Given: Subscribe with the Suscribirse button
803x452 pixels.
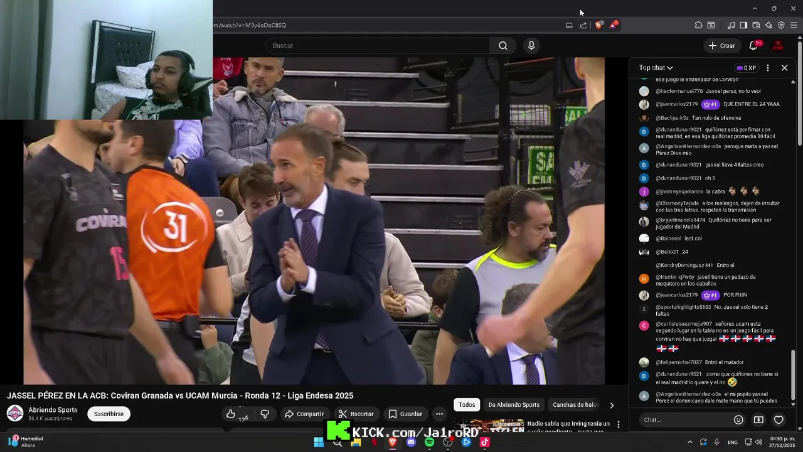Looking at the screenshot, I should click(x=109, y=414).
